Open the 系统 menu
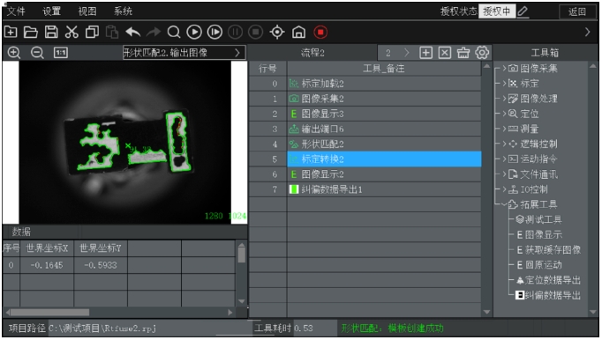This screenshot has width=602, height=340. 124,11
